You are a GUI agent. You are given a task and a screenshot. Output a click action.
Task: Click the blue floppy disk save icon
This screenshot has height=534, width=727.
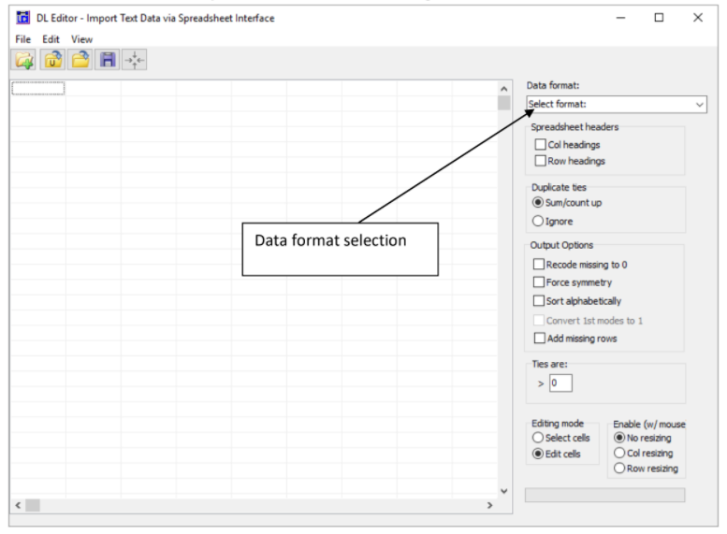pyautogui.click(x=107, y=60)
